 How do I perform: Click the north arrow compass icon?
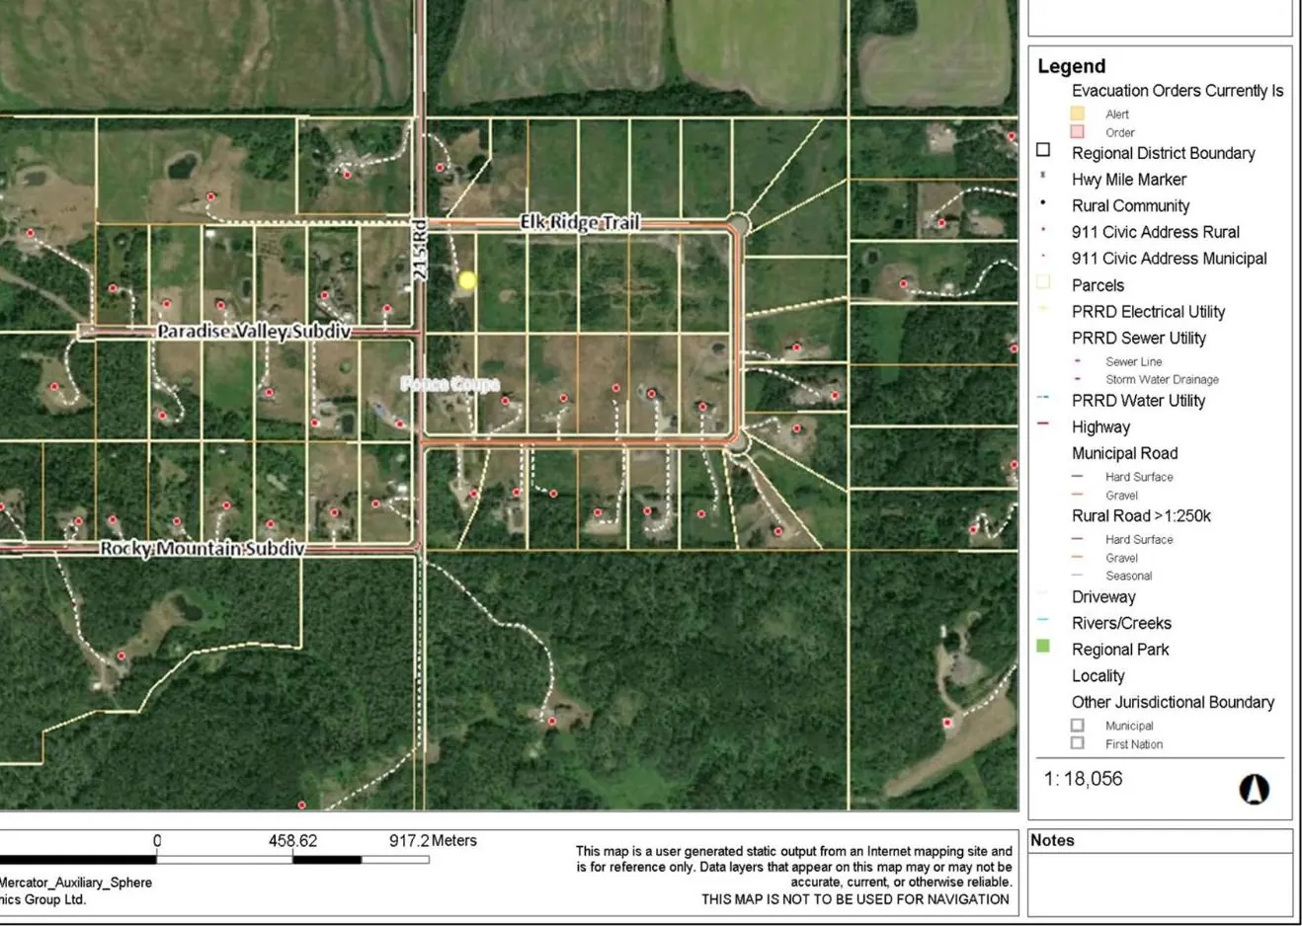click(1254, 789)
